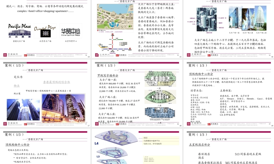This screenshot has height=164, width=274.
Task: Click the caption 北京华贸中心
Action: pos(71,41)
